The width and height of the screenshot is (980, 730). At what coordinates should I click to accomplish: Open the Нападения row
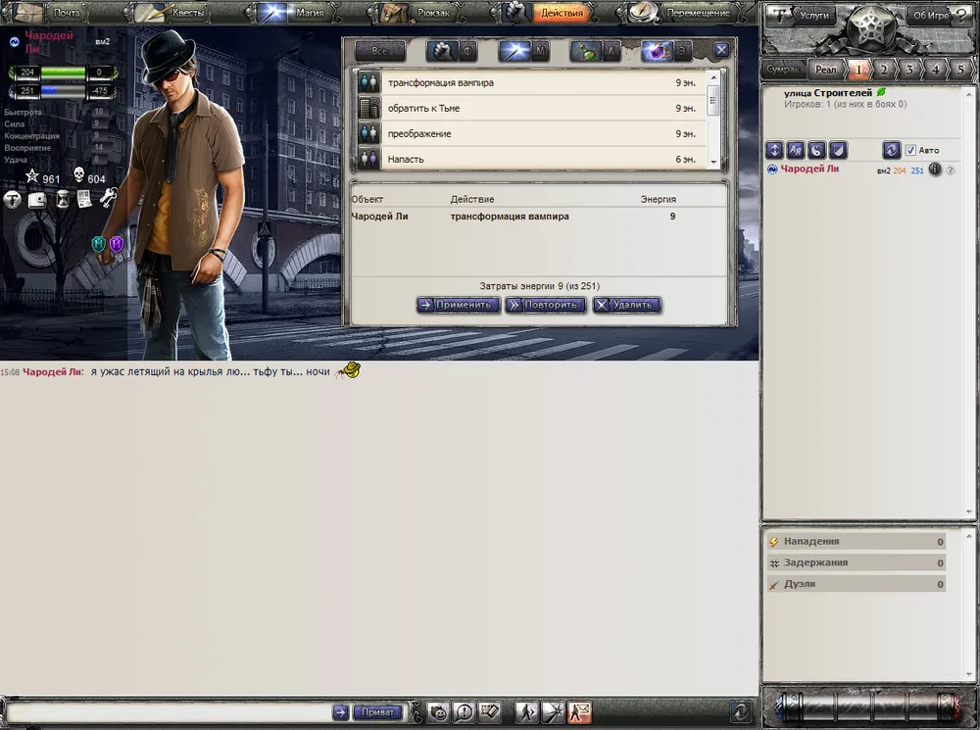(857, 541)
